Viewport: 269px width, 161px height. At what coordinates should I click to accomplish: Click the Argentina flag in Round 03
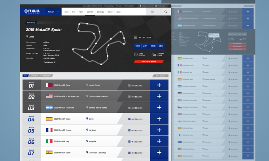click(49, 107)
